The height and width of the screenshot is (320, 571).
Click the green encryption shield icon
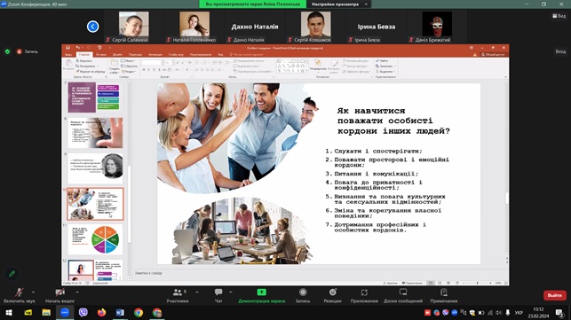[7, 51]
